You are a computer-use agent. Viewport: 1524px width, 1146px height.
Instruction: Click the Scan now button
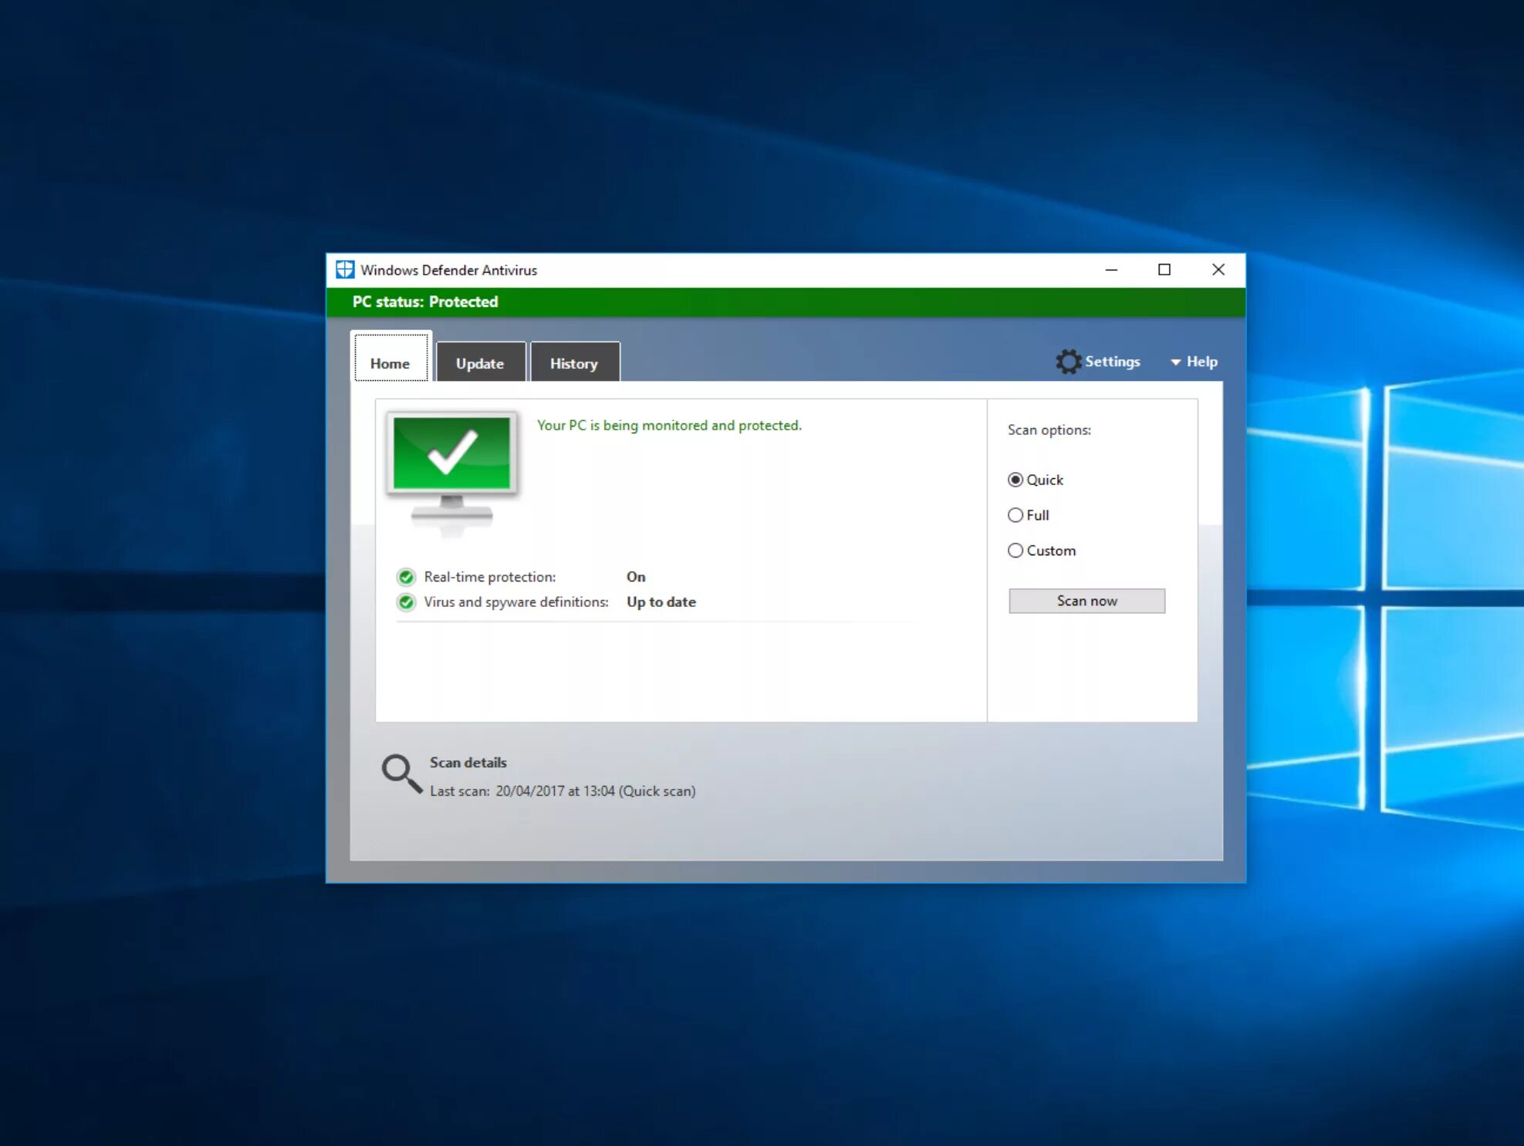(1086, 599)
